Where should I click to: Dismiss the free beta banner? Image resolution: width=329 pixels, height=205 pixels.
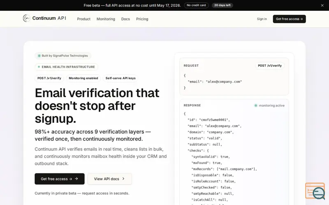click(x=322, y=5)
